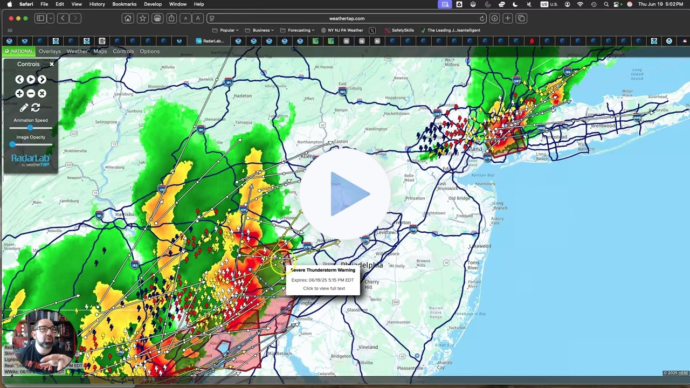Switch to the RadarLab tab
The image size is (690, 388).
pyautogui.click(x=210, y=41)
